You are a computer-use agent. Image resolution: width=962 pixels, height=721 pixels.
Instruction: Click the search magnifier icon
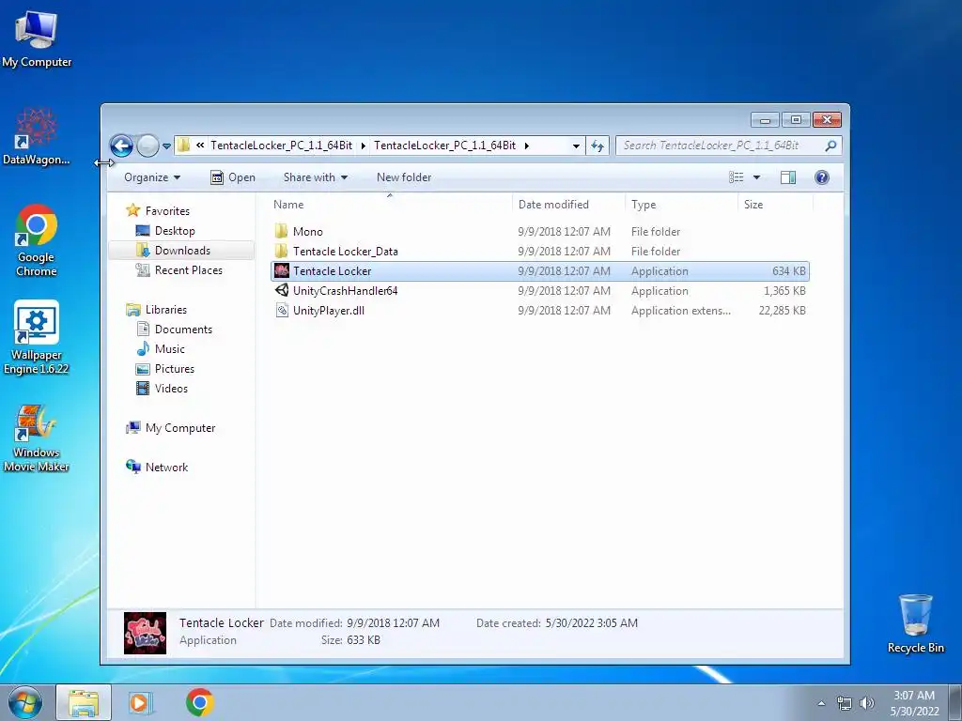pos(830,146)
